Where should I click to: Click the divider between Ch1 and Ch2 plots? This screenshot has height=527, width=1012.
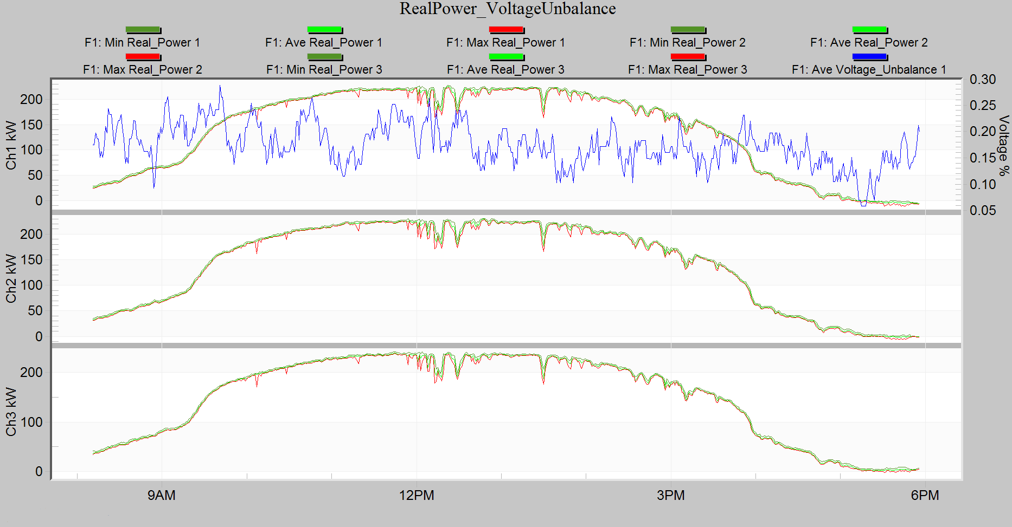point(506,212)
